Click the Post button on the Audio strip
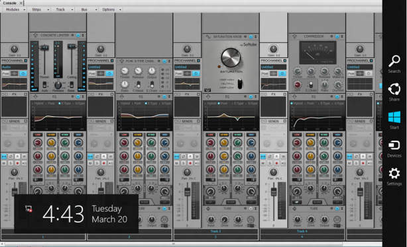The height and width of the screenshot is (247, 407). 5,74
